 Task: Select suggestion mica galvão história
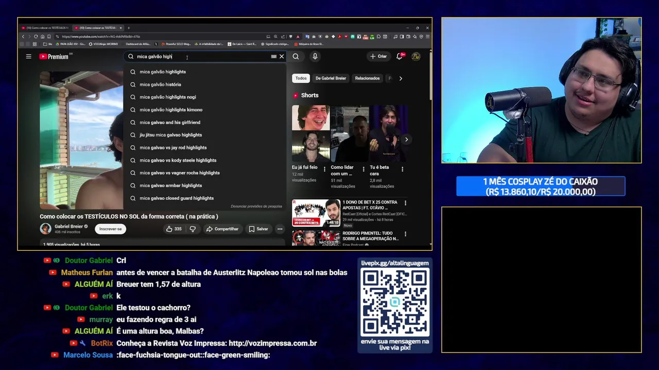(x=204, y=84)
